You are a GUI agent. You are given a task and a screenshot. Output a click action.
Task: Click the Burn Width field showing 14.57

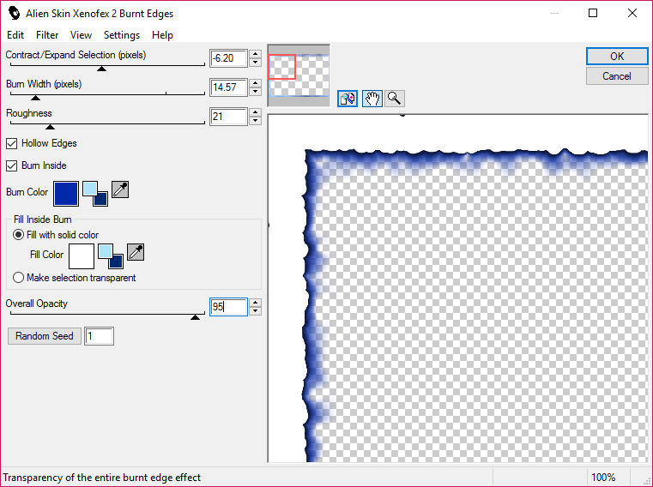click(x=228, y=87)
